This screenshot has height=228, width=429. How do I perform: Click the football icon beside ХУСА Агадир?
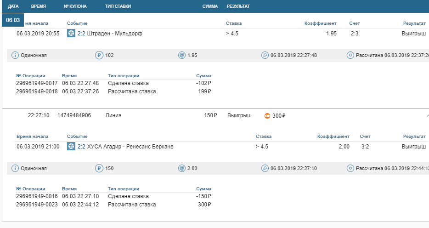[71, 147]
